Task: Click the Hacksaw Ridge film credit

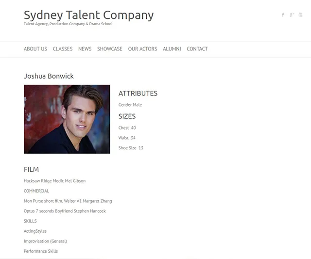Action: coord(54,181)
